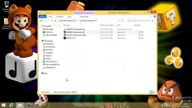Click the fourth pinned taskbar application
The height and width of the screenshot is (108, 192).
pyautogui.click(x=29, y=105)
